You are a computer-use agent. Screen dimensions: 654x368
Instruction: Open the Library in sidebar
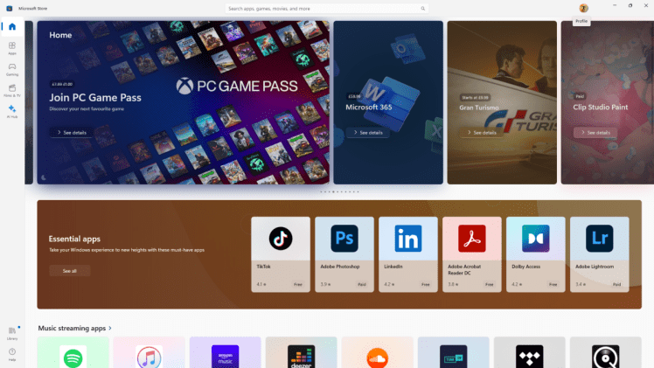coord(12,330)
